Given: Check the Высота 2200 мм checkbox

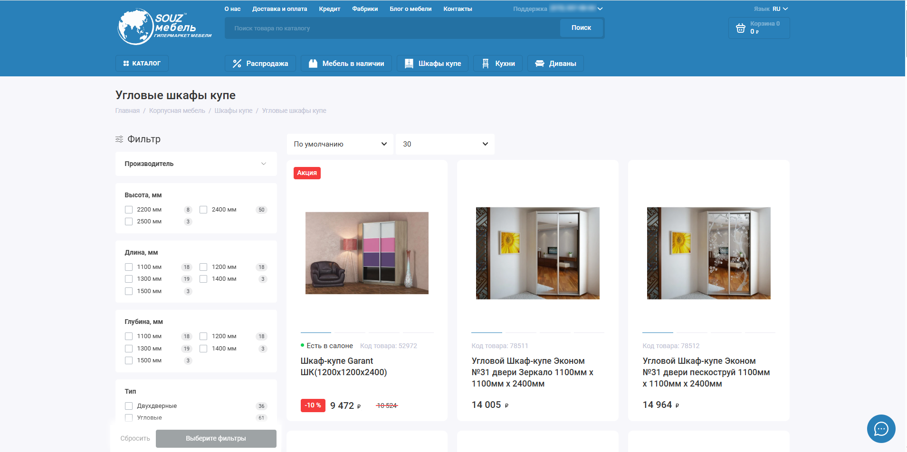Looking at the screenshot, I should click(x=129, y=210).
